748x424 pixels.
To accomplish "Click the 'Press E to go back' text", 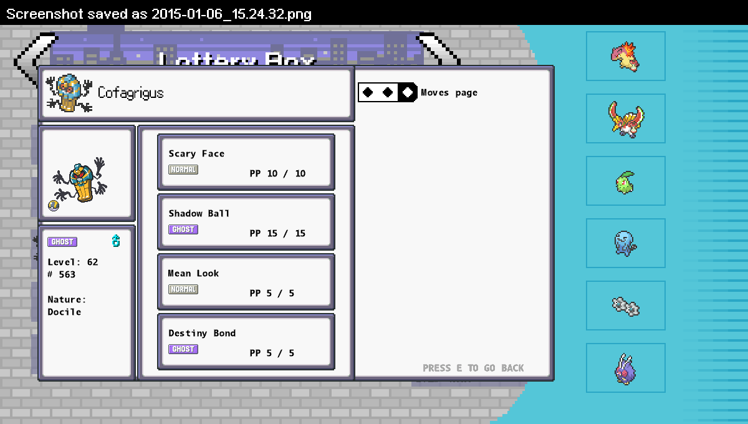I will (473, 368).
